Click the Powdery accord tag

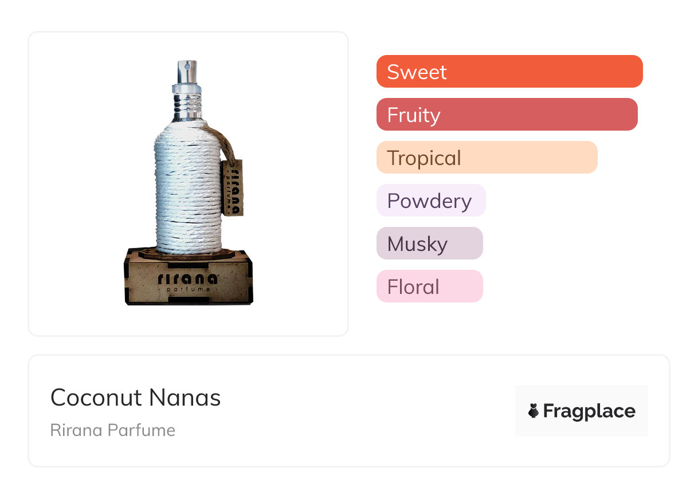(430, 201)
